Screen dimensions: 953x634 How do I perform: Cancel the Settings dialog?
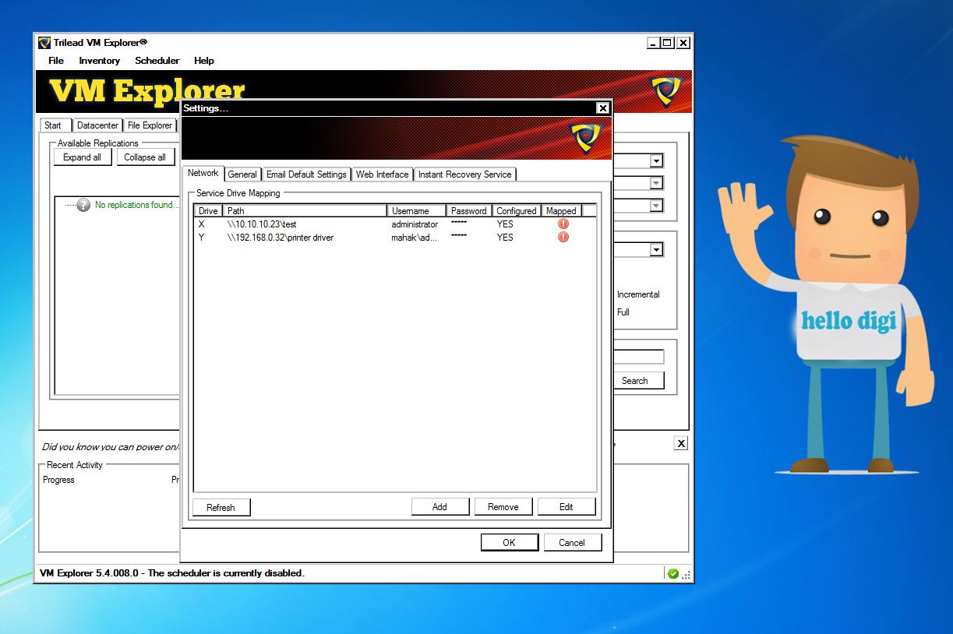click(572, 543)
